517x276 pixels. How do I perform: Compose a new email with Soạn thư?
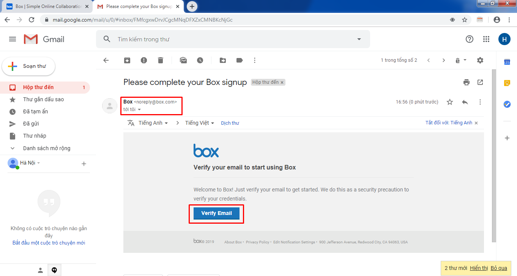click(x=28, y=66)
